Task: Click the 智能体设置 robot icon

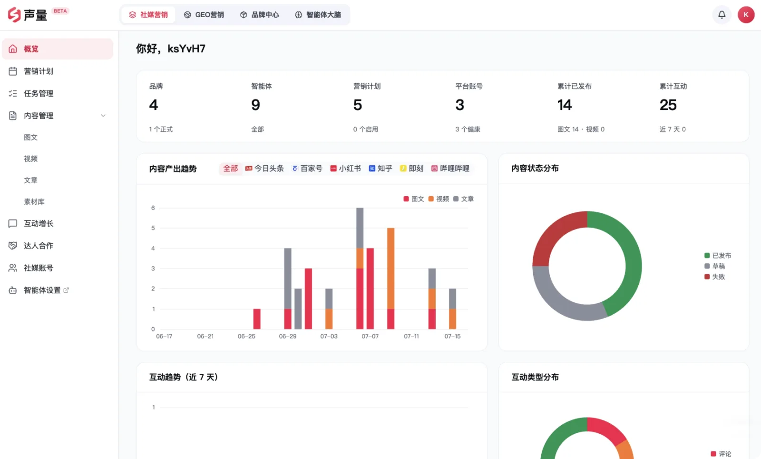Action: click(x=13, y=290)
